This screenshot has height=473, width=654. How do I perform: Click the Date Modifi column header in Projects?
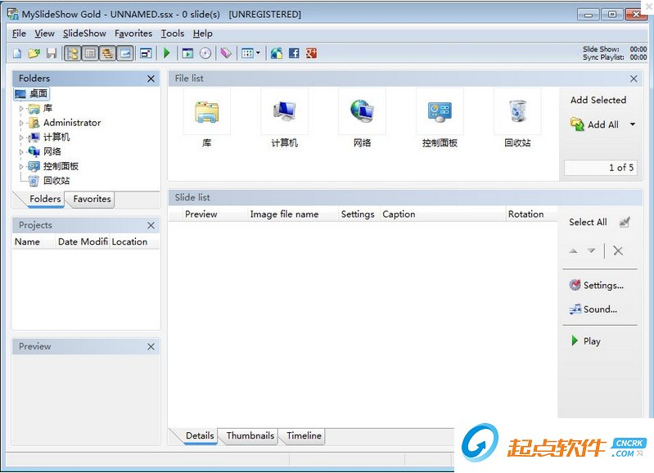tap(83, 242)
